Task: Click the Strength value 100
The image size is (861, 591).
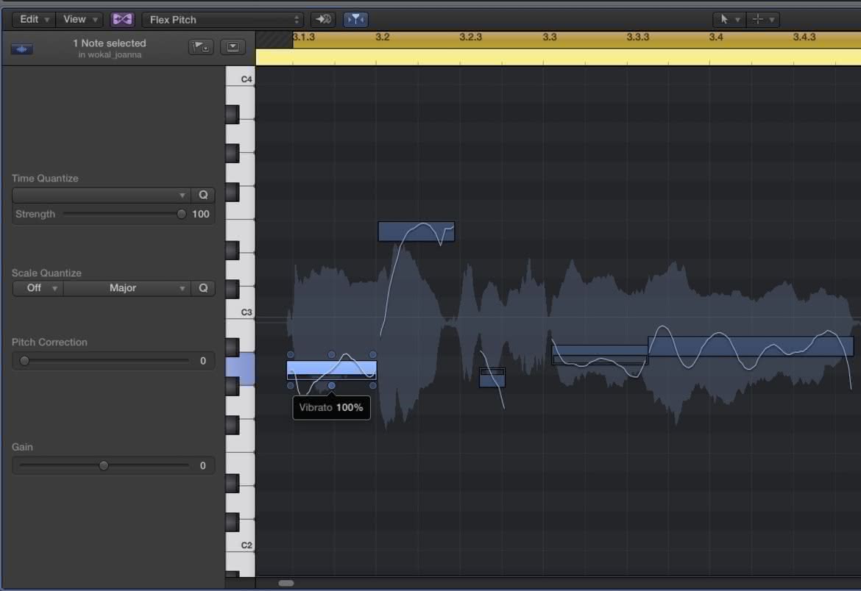Action: coord(200,214)
